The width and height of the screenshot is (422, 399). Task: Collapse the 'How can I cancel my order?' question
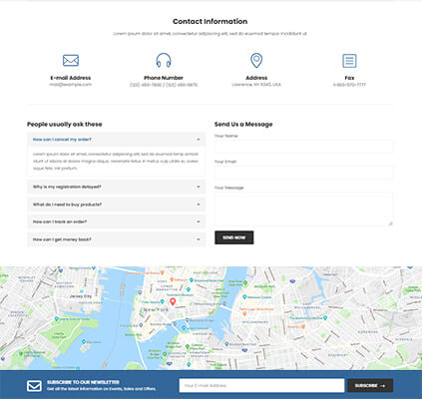[x=116, y=140]
